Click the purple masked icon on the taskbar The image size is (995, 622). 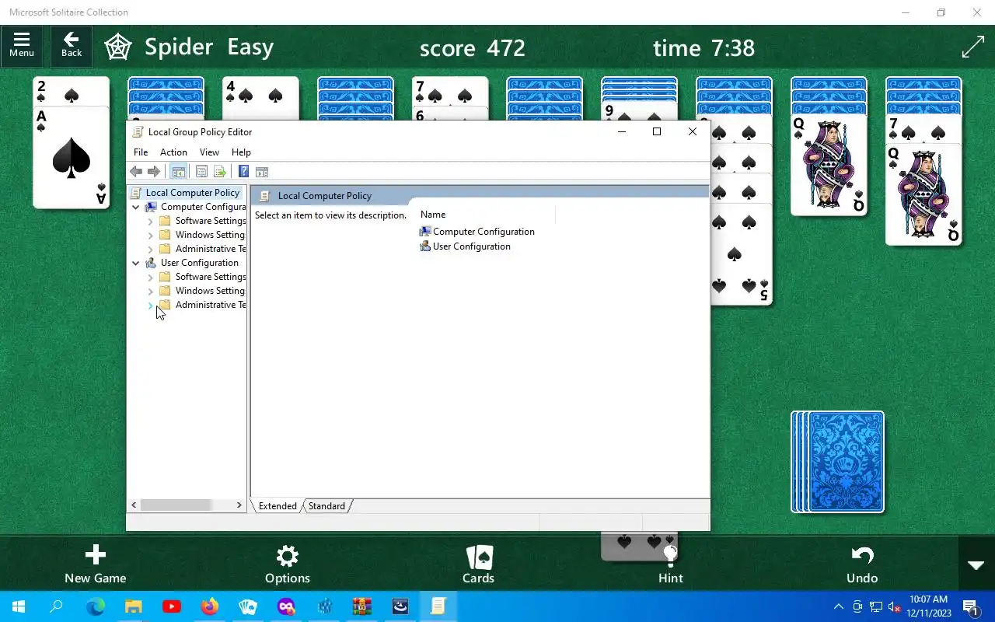[x=286, y=606]
